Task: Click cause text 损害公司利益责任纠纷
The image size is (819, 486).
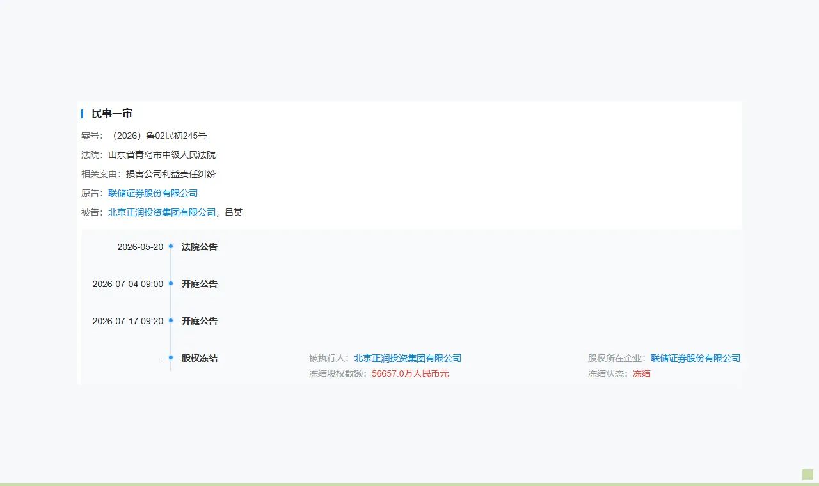Action: click(171, 174)
